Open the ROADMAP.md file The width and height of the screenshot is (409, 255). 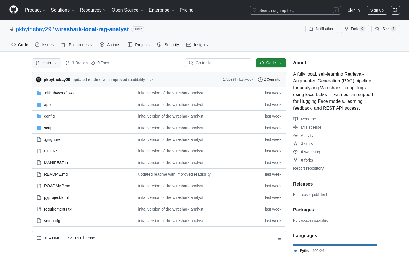(57, 186)
